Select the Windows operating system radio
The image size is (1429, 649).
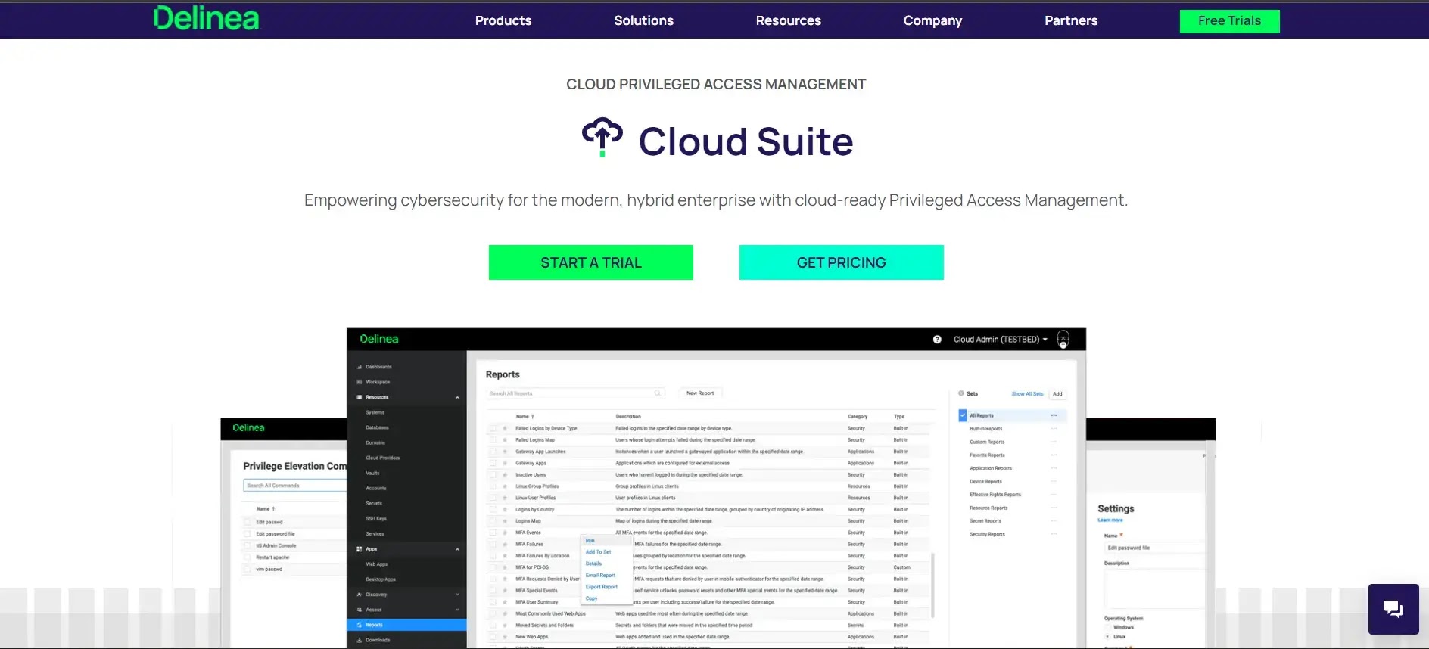[1108, 627]
